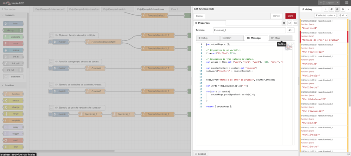Open the clear all messages dropdown
Screen dimensions: 351x156
pyautogui.click(x=343, y=16)
